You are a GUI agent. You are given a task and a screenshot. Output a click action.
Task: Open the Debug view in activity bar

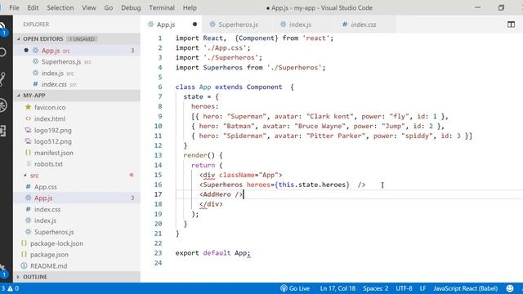[2, 105]
